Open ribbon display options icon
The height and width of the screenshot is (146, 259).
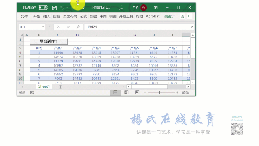[155, 7]
